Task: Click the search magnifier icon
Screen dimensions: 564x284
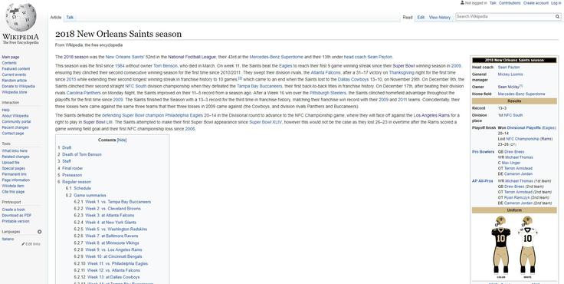Action: coord(558,17)
